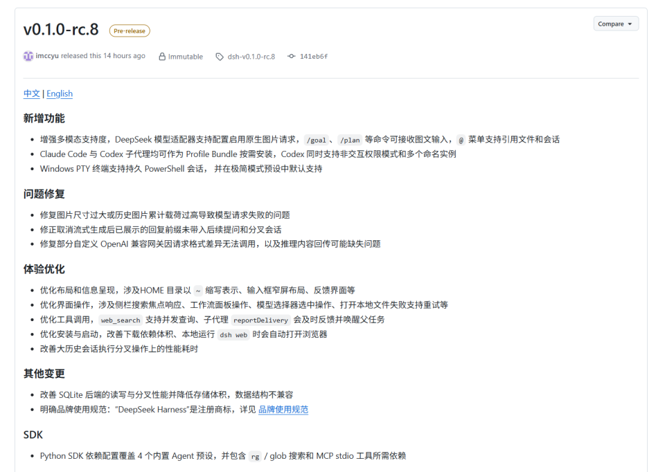
Task: Click the /plan inline code
Action: click(x=350, y=140)
